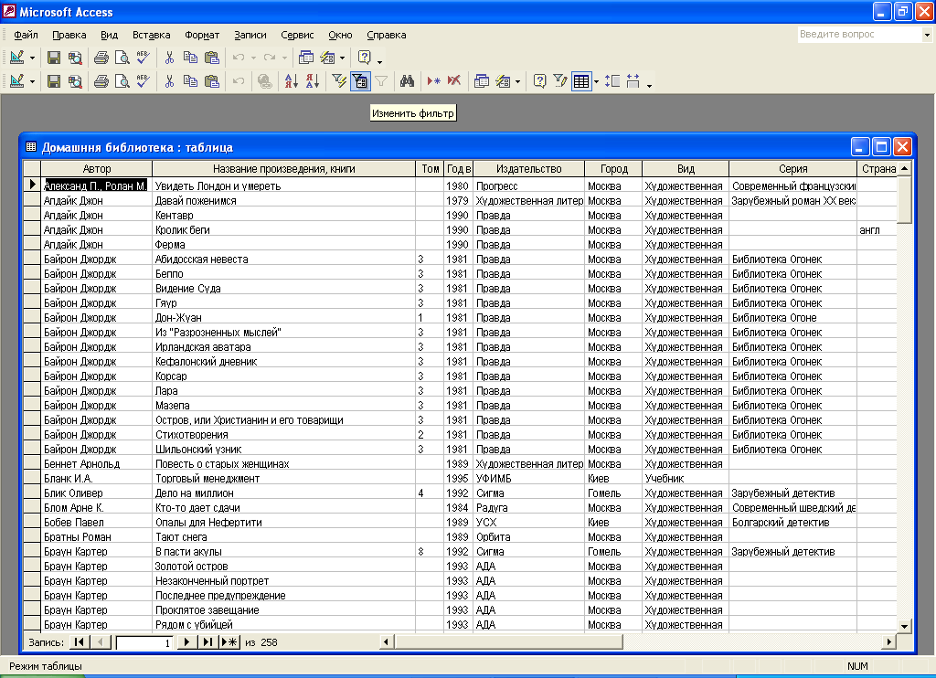The height and width of the screenshot is (678, 936).
Task: Click the Введите вопрос help box
Action: point(859,35)
